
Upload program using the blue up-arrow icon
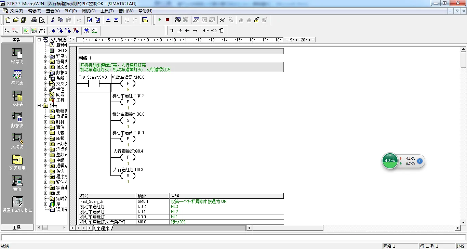108,20
